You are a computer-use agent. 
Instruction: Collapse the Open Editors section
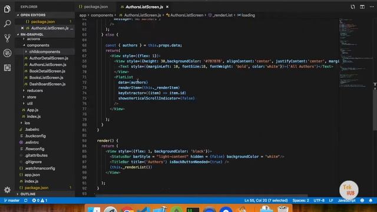33,15
